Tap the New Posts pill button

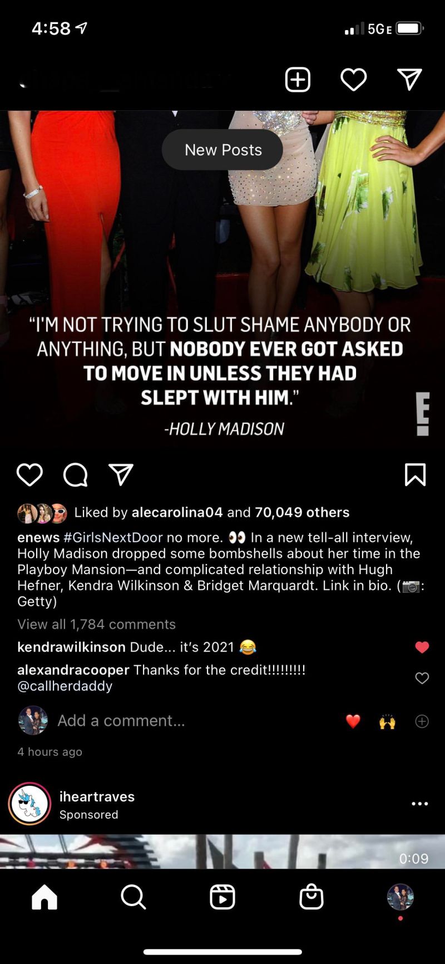[x=222, y=150]
